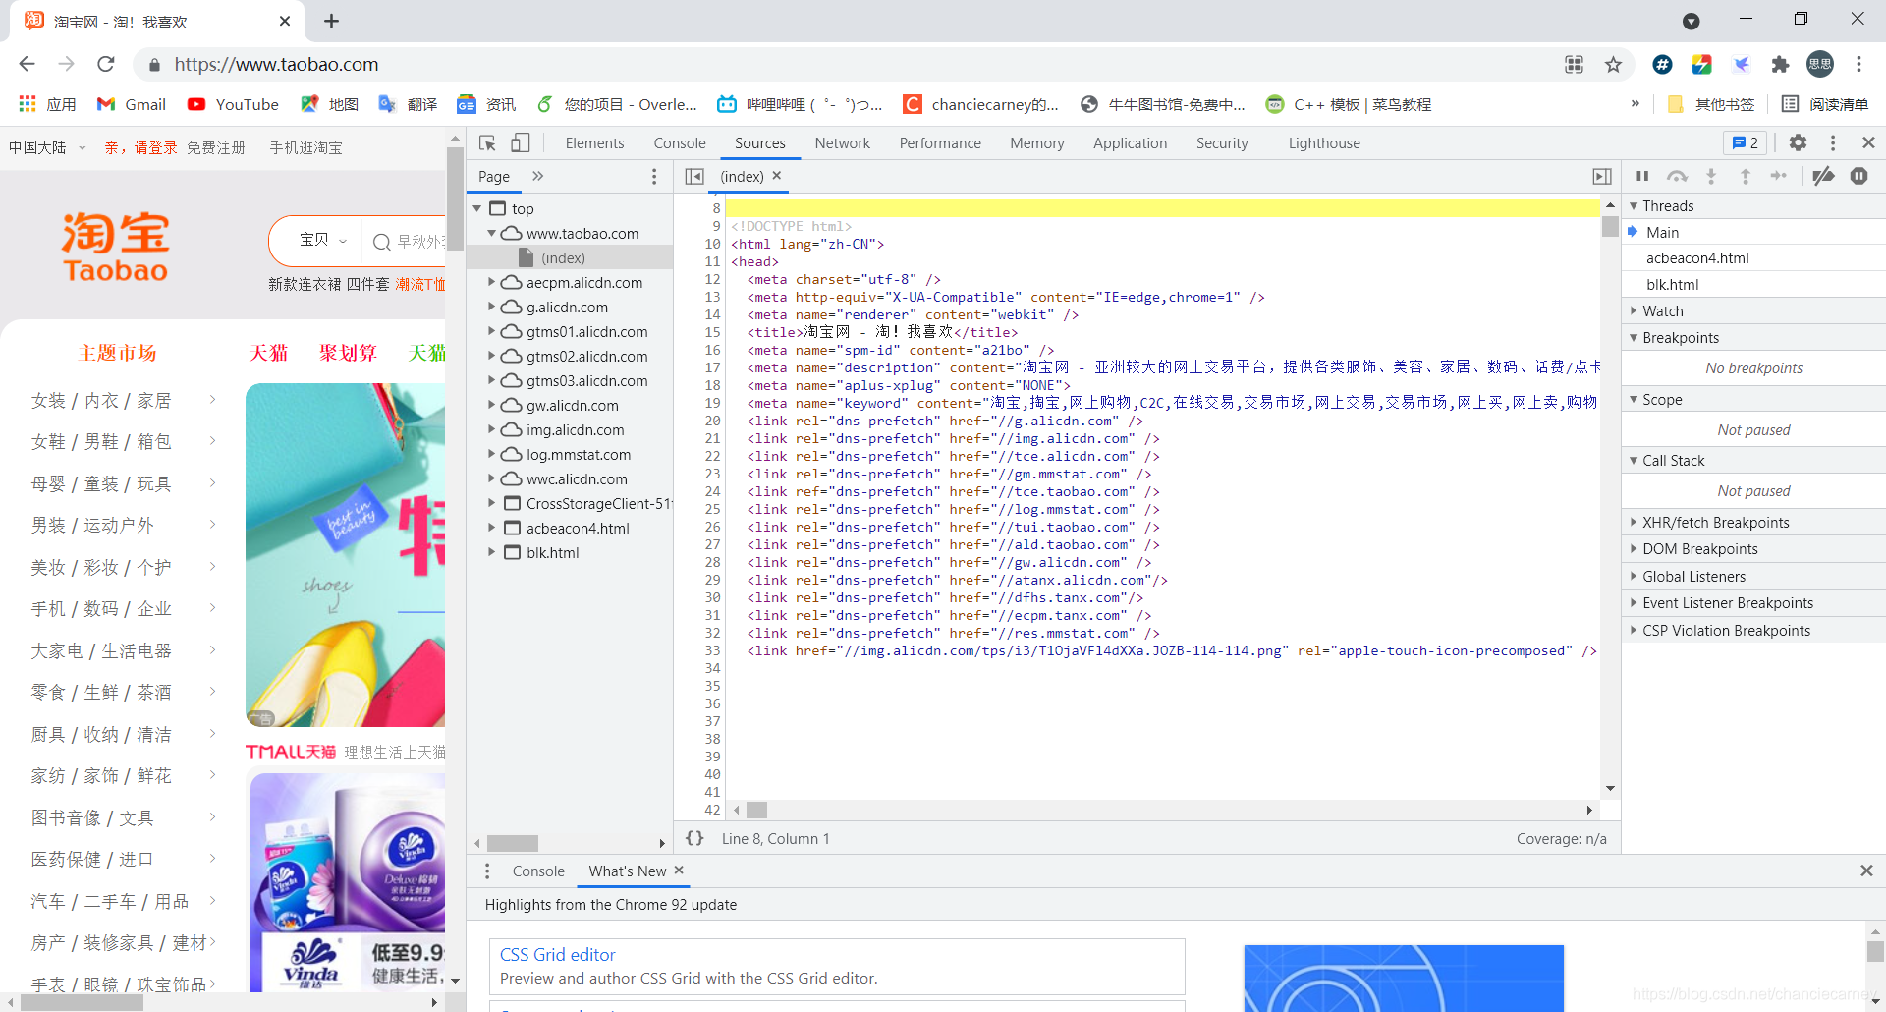Expand gtms01.alicdn.com tree node

[x=492, y=331]
